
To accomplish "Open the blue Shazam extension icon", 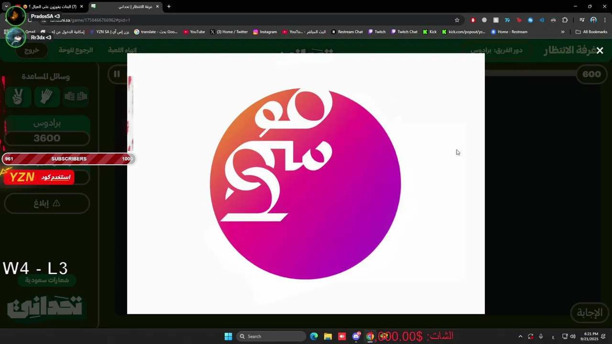I will 530,20.
